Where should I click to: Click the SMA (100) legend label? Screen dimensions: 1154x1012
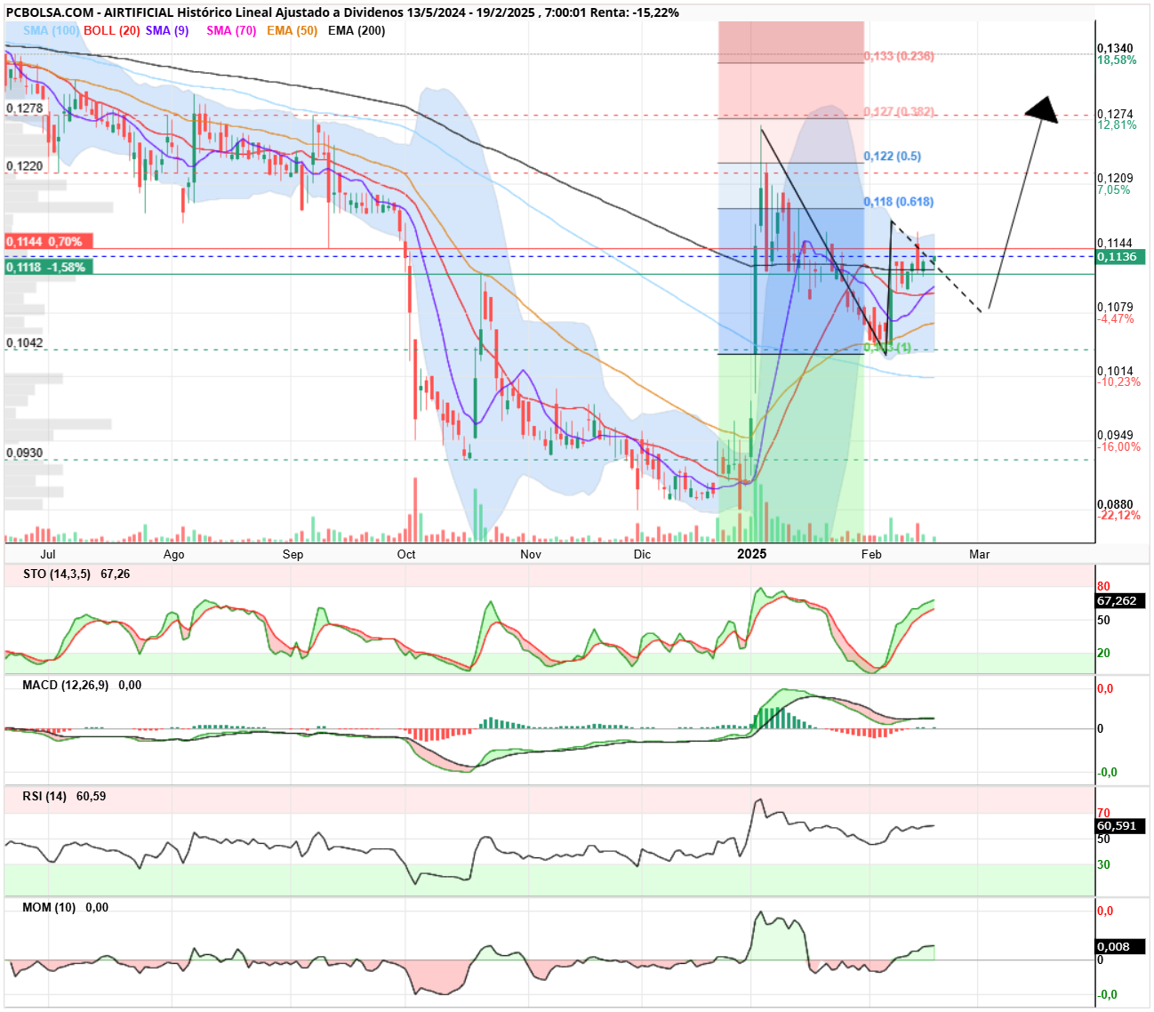tap(51, 30)
